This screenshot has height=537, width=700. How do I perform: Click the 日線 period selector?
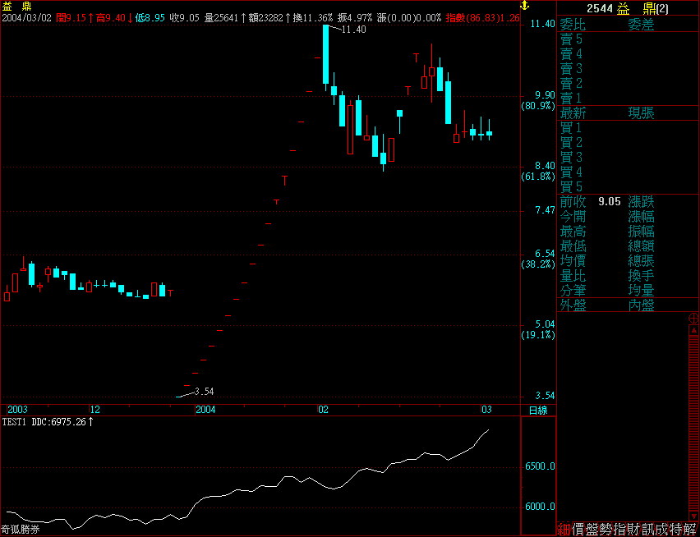(x=537, y=410)
